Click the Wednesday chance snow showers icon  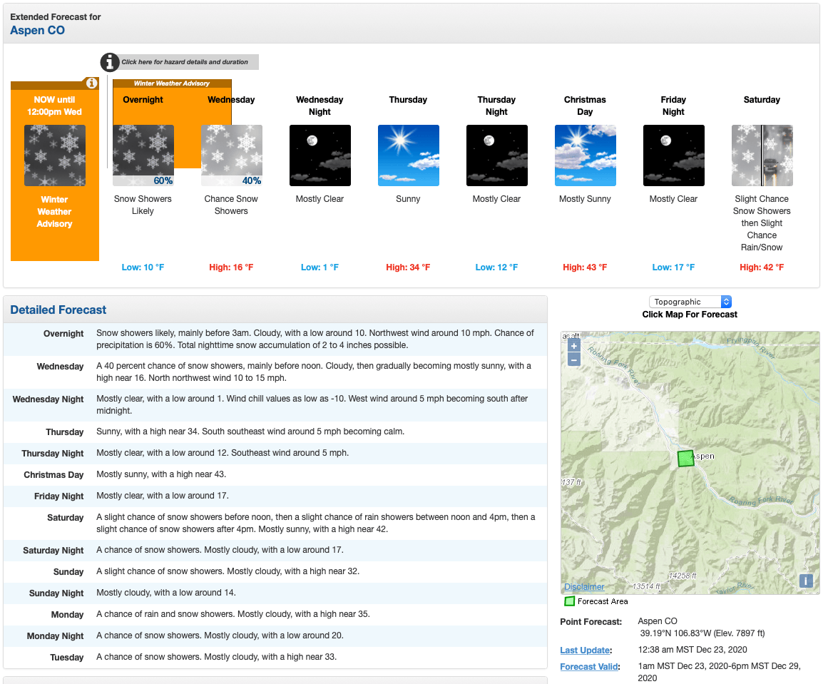point(231,155)
